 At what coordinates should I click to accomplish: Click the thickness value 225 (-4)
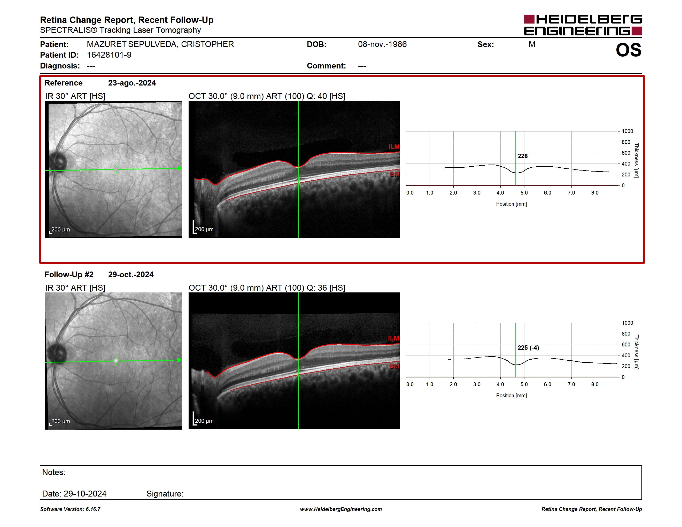coord(528,348)
